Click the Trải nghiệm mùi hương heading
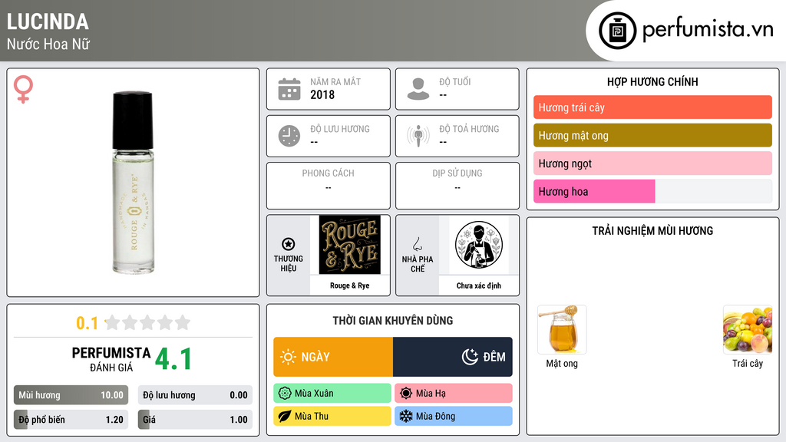The width and height of the screenshot is (786, 442). [652, 231]
